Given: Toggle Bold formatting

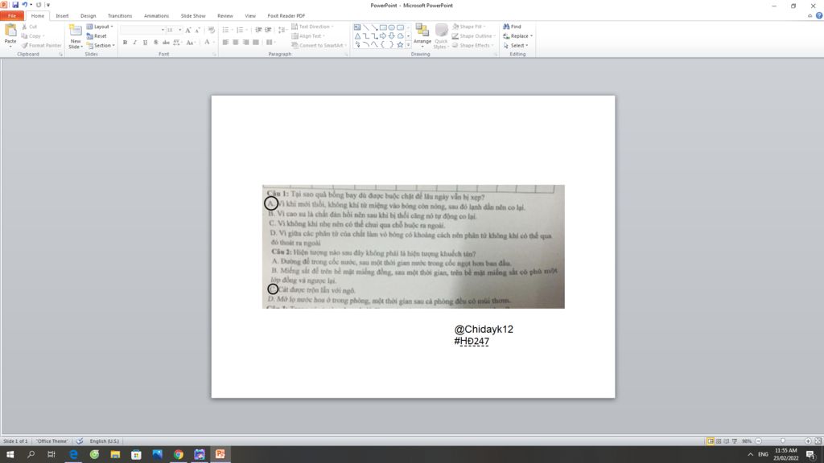Looking at the screenshot, I should 125,43.
